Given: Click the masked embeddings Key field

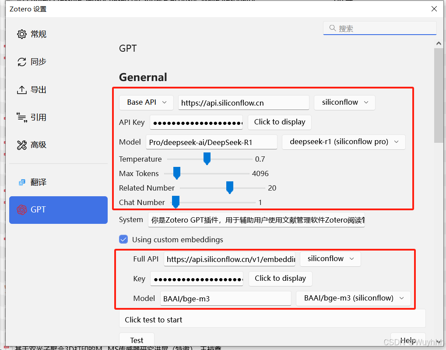Looking at the screenshot, I should 197,279.
